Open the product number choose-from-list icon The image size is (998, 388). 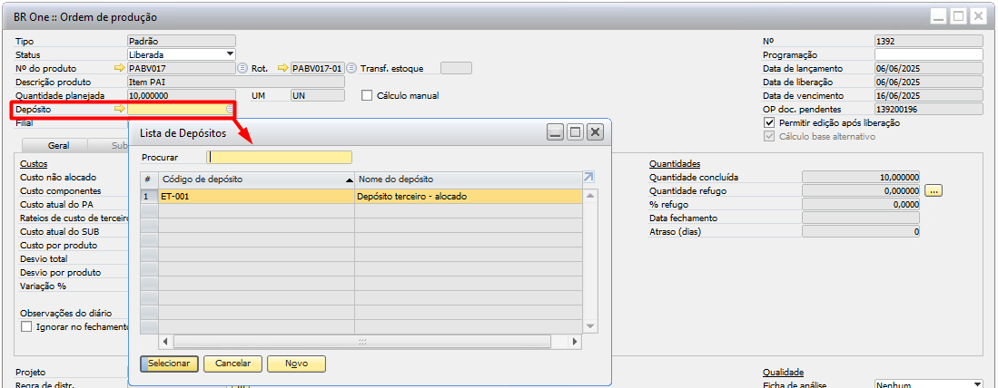(x=242, y=68)
